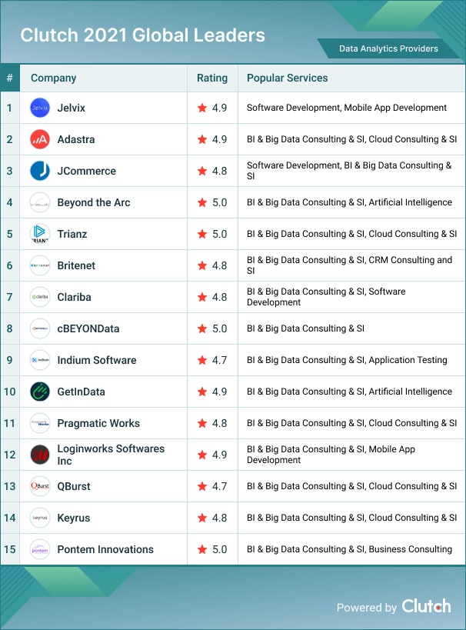
Task: Click the cBEYONData logo
Action: coord(40,328)
